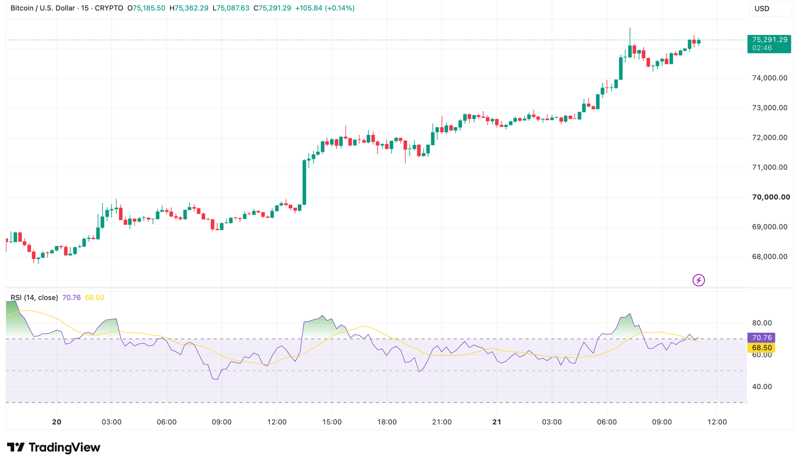The width and height of the screenshot is (800, 465).
Task: Click the 71,000.00 price axis label
Action: (x=769, y=167)
